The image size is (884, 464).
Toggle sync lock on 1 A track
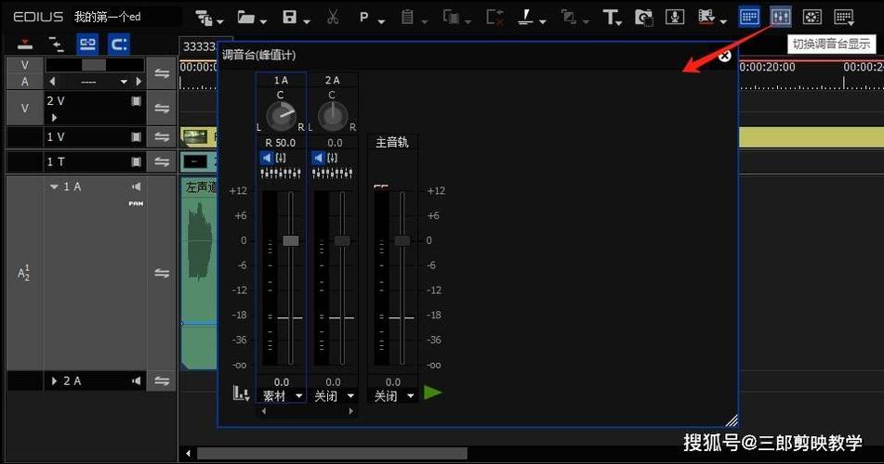[x=162, y=273]
